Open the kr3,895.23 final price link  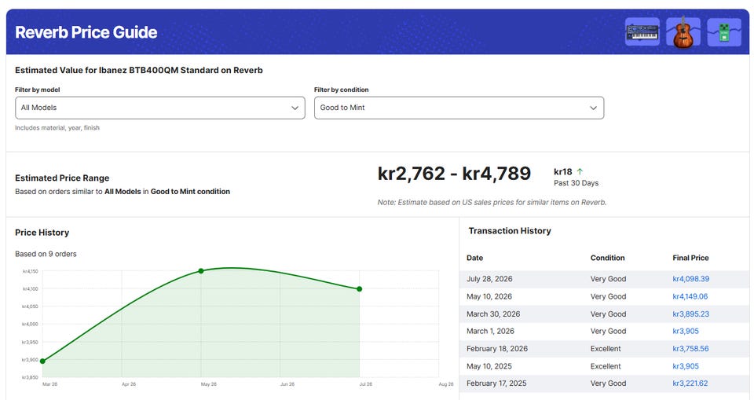point(690,314)
